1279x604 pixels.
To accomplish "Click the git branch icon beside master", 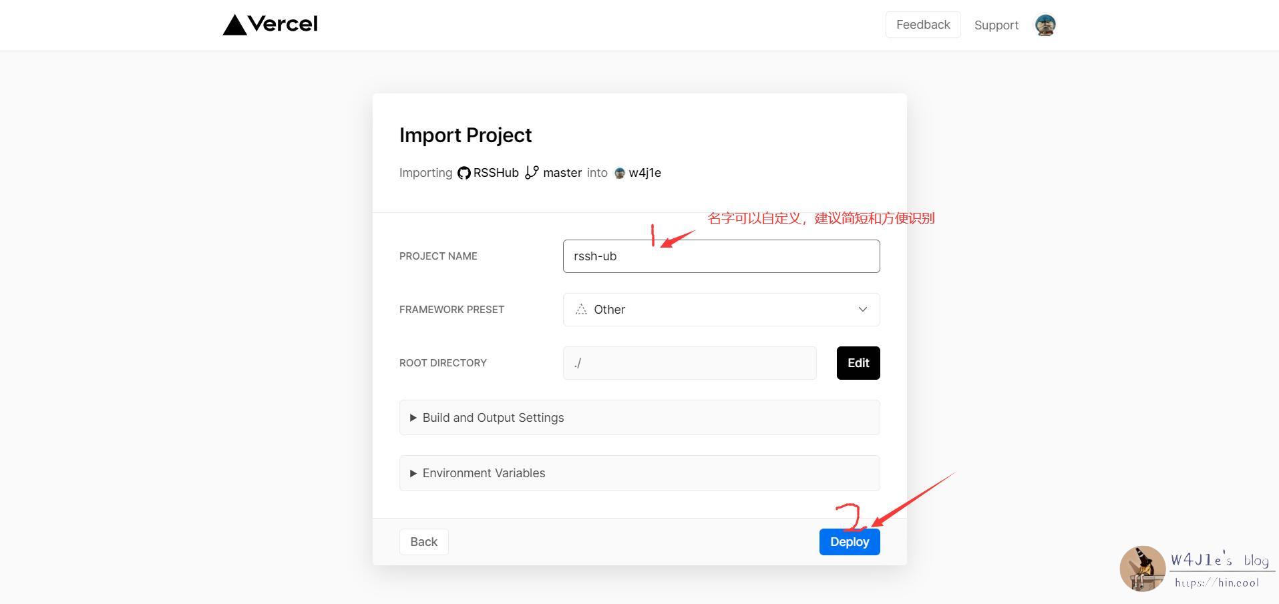I will 532,173.
